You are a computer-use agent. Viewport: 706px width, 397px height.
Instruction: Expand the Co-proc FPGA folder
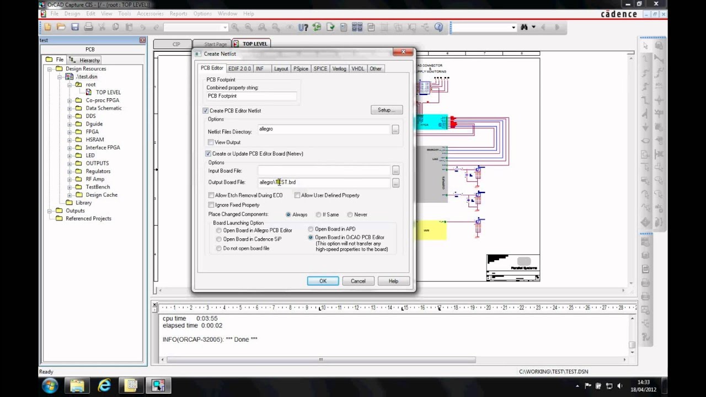pyautogui.click(x=69, y=100)
